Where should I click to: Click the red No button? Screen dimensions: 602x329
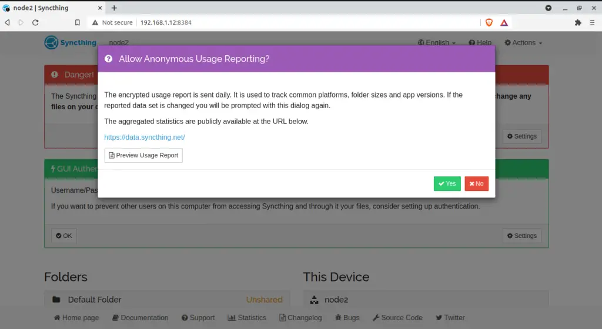pyautogui.click(x=476, y=184)
